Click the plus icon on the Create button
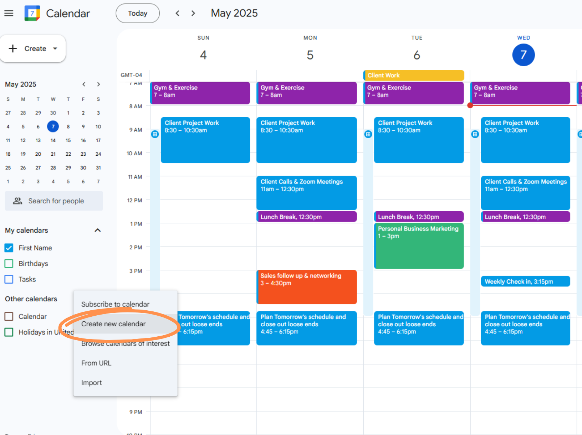Viewport: 582px width, 435px height. coord(13,48)
